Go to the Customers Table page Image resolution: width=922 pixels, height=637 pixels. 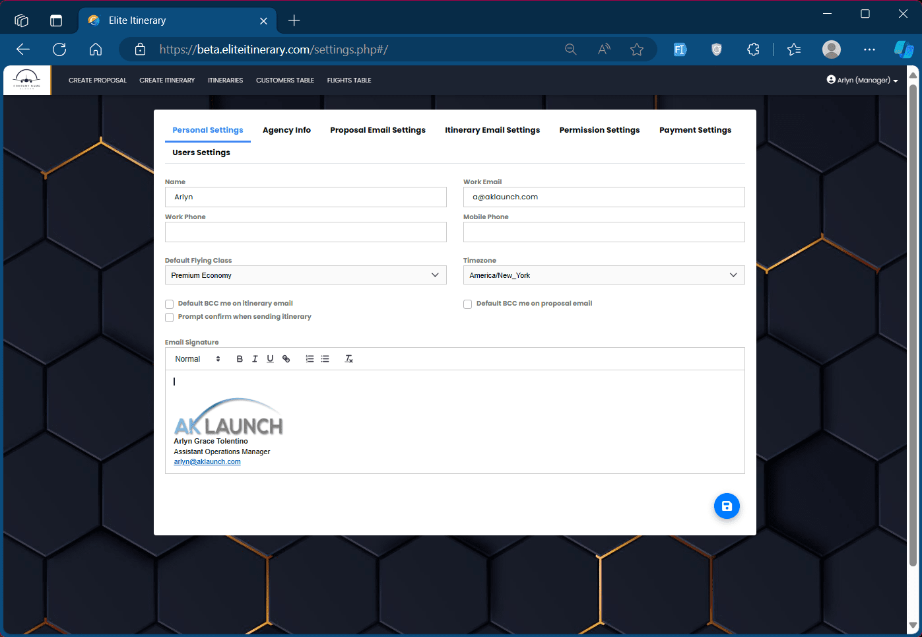click(x=285, y=81)
